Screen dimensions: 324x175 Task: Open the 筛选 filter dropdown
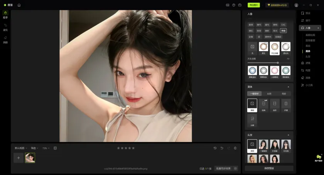34,148
